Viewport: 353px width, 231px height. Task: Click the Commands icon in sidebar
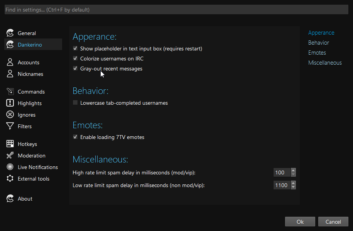[x=10, y=92]
